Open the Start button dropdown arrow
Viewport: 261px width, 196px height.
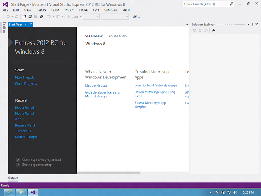[81, 17]
